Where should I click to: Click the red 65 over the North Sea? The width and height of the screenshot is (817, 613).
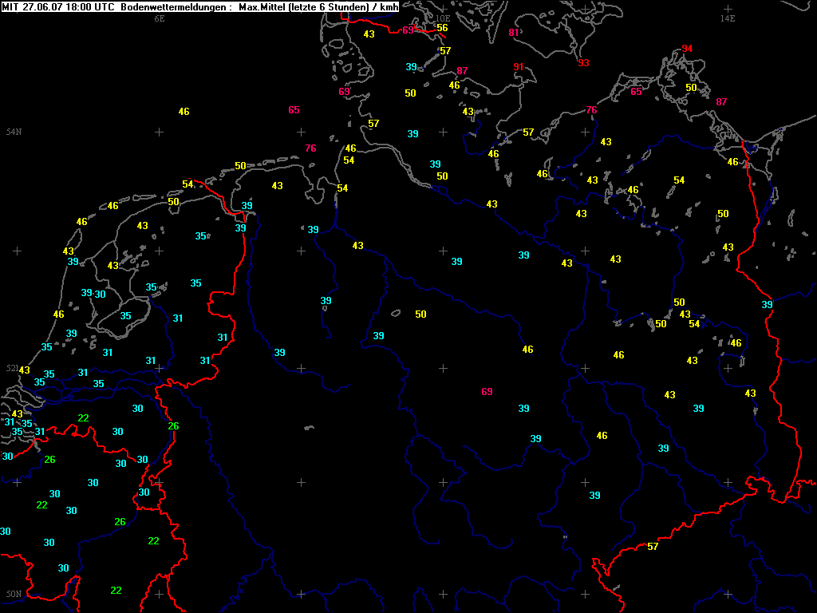[294, 110]
